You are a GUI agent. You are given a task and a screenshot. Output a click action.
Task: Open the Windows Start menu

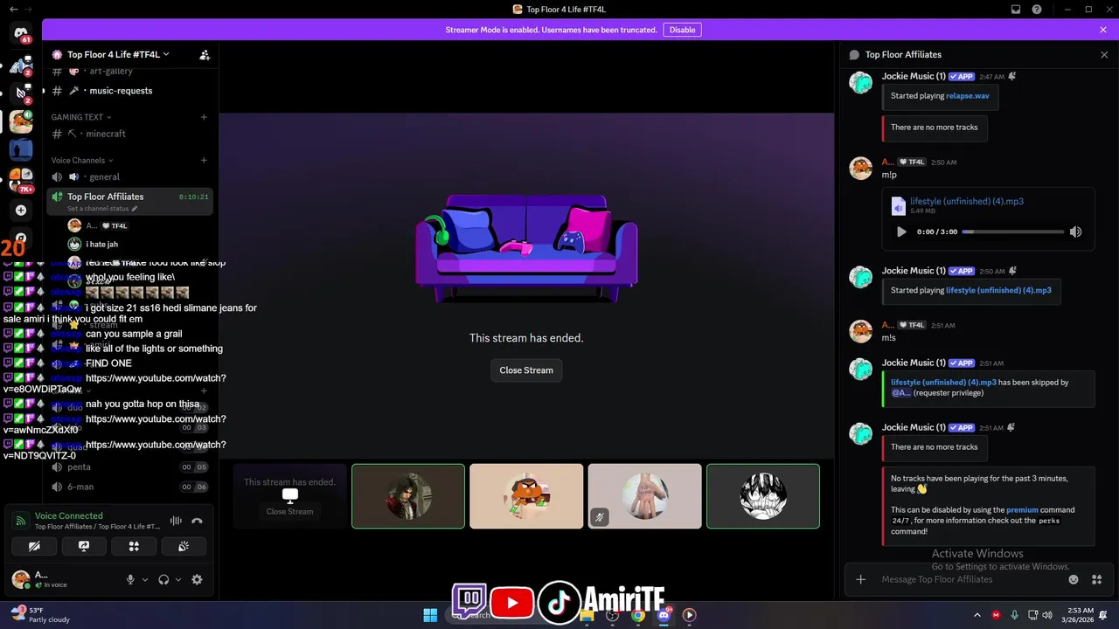[x=430, y=615]
